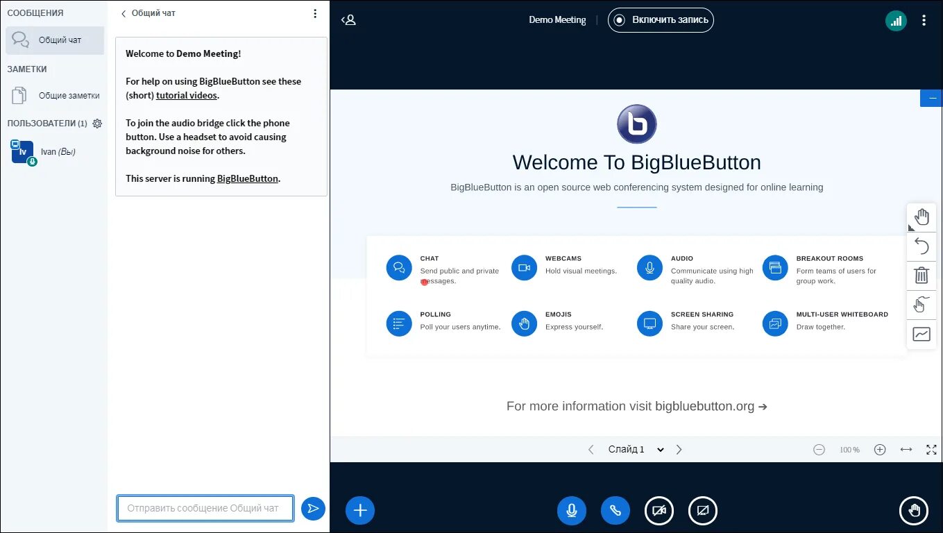Select user Ivan (Вы) in user list
Viewport: 943px width, 533px height.
(x=55, y=151)
